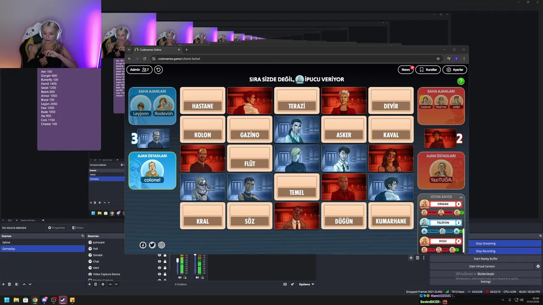Bookmark this page with the star icon

(x=438, y=58)
